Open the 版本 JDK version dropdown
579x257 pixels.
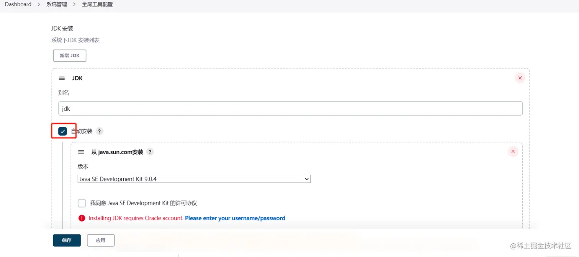194,179
